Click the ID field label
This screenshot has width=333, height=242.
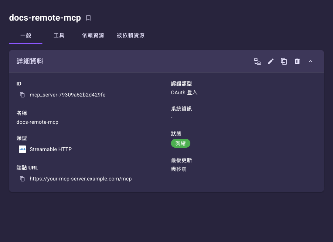[19, 84]
